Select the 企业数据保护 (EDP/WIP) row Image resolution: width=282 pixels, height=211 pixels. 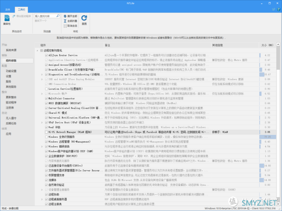(x=156, y=156)
